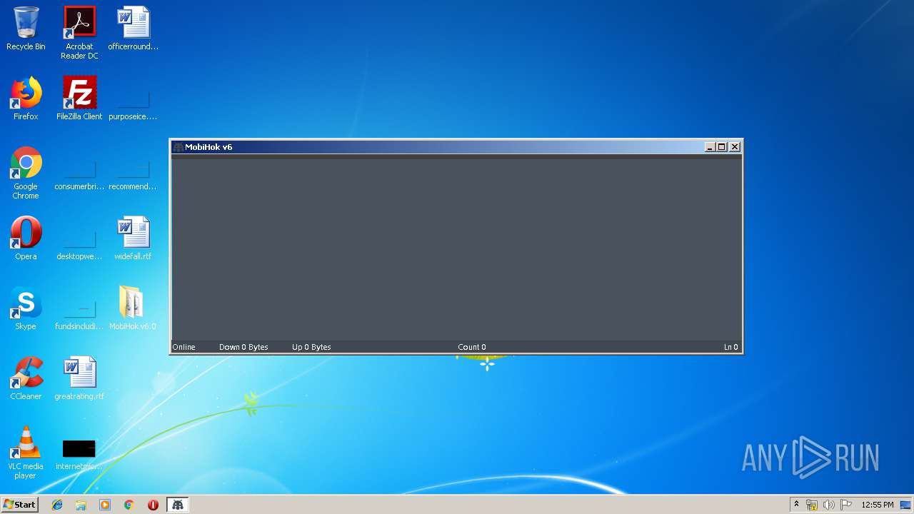
Task: Show hidden system tray icons
Action: point(796,505)
